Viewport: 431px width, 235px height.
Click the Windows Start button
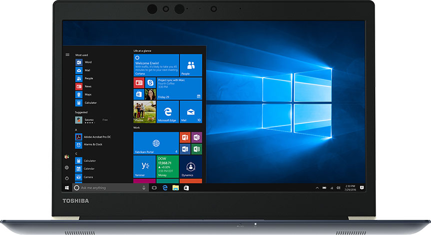tap(67, 187)
